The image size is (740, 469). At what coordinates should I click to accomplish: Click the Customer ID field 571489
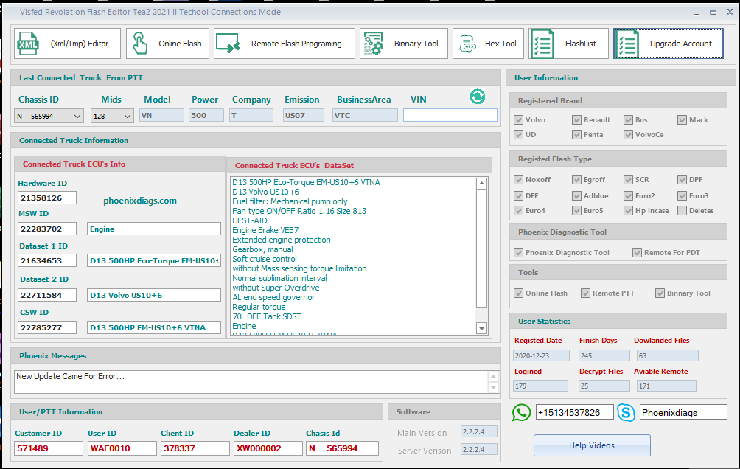point(49,448)
